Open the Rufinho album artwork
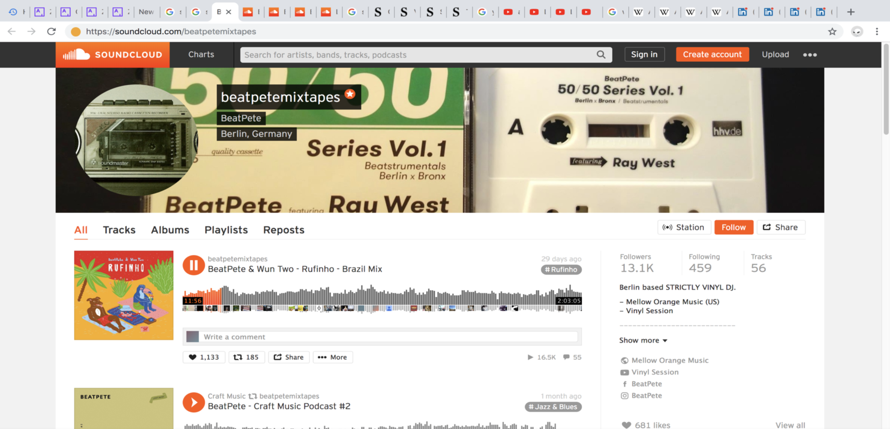The image size is (890, 429). [124, 295]
